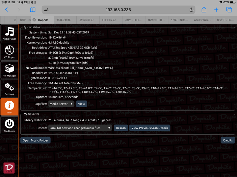Screen dimensions: 237x177
Task: Click the Daphile hifi logo
Action: [x=9, y=168]
